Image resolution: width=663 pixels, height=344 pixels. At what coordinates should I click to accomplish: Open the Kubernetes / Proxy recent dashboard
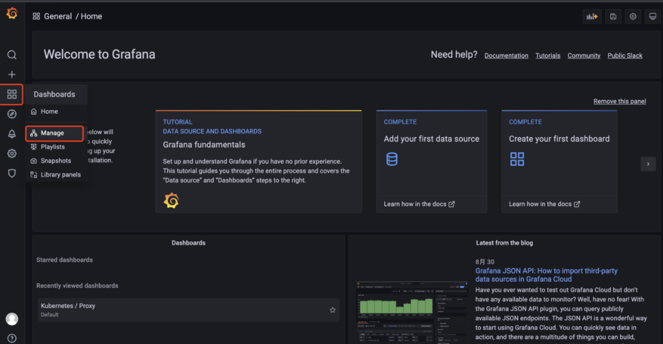188,310
